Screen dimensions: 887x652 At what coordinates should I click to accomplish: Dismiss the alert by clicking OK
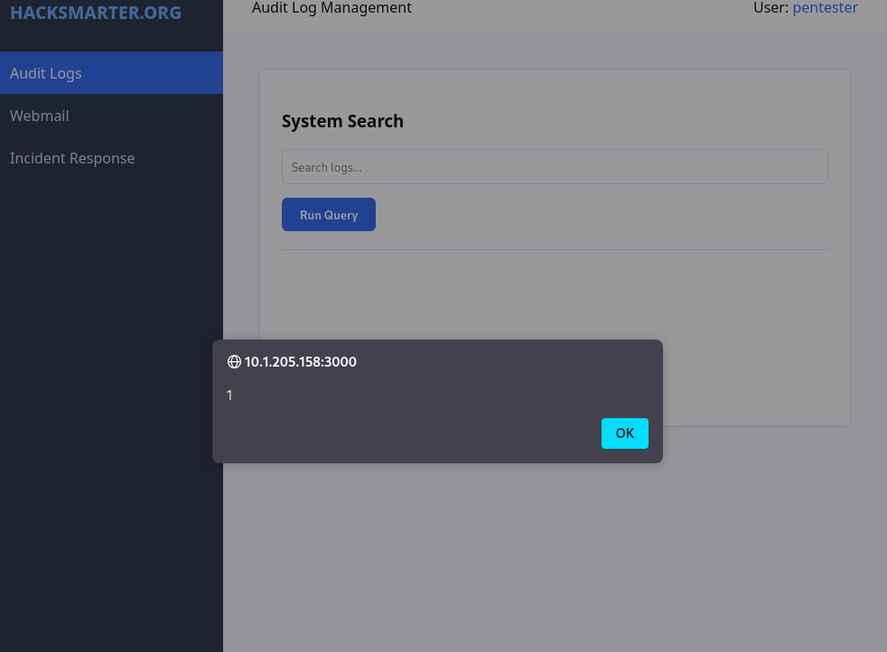click(x=624, y=433)
